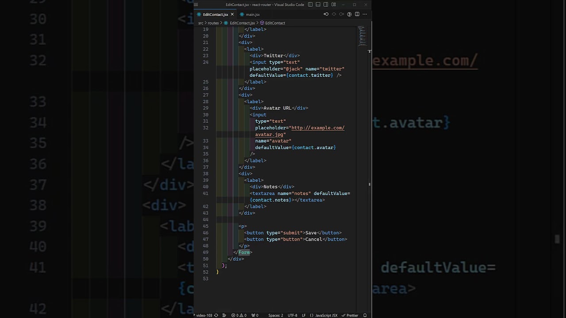The height and width of the screenshot is (318, 566).
Task: Select the EditContact.jsx breadcrumb file
Action: pyautogui.click(x=242, y=23)
